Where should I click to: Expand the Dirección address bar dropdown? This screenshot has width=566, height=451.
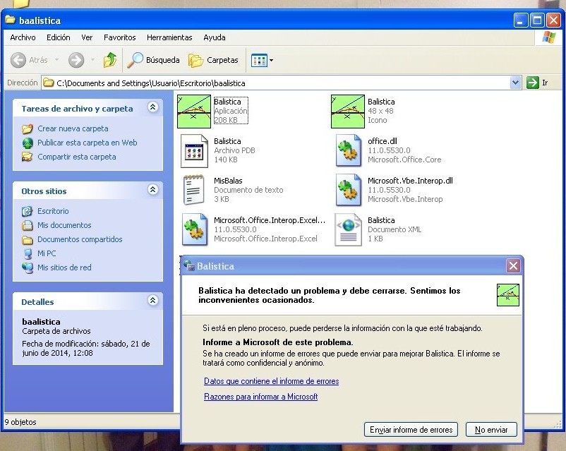coord(515,83)
